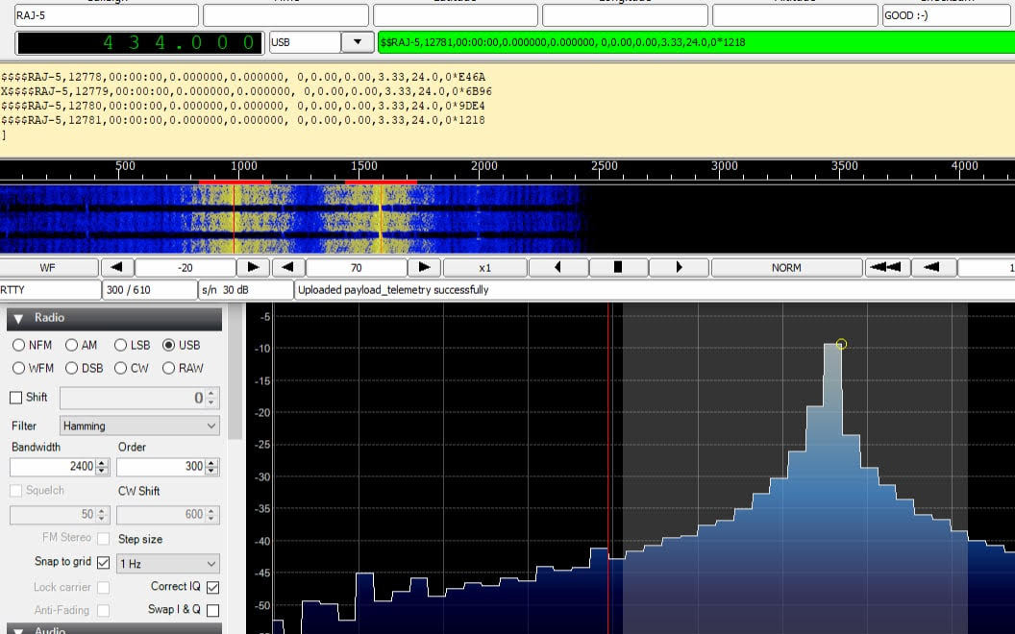Click the 434.000 frequency display
This screenshot has width=1015, height=634.
pos(139,42)
